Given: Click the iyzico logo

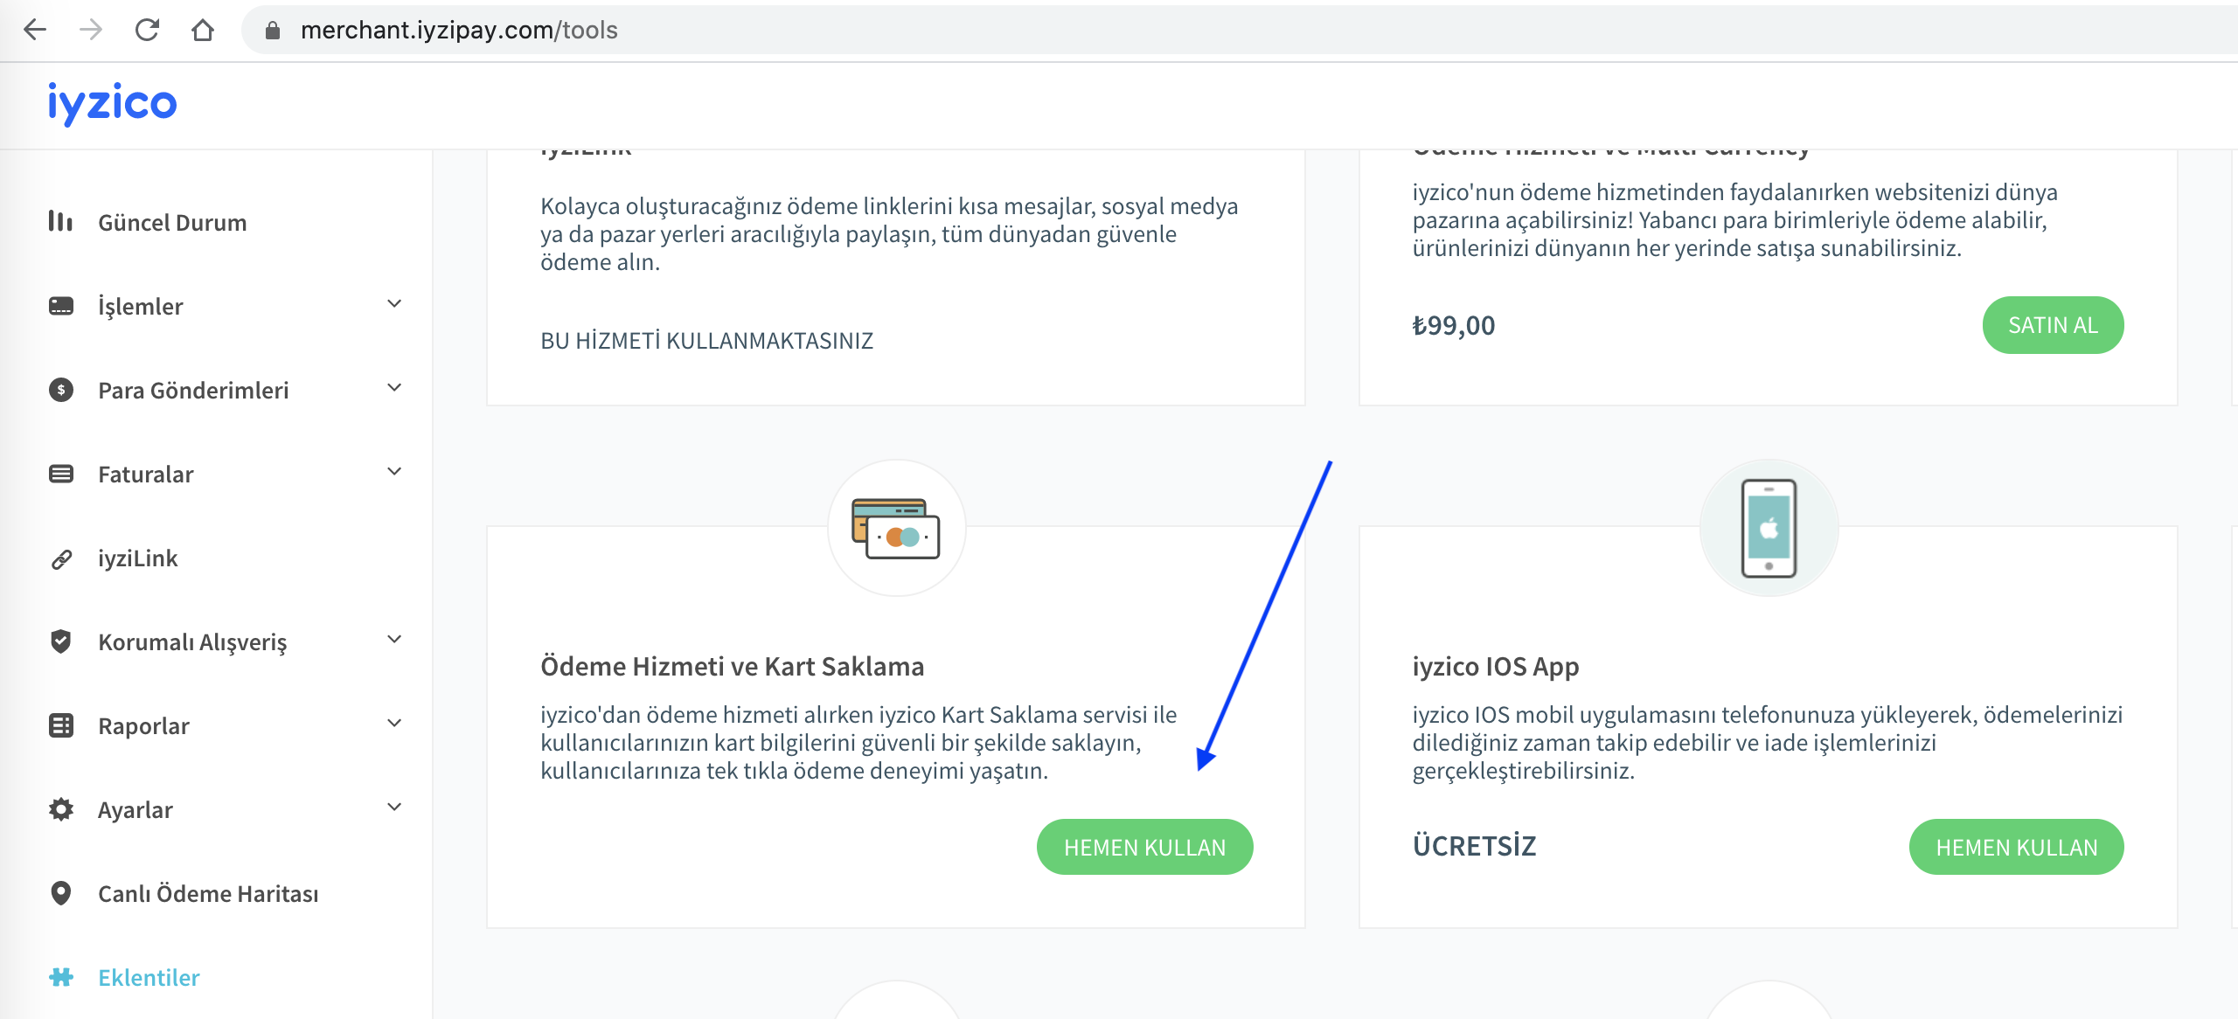Looking at the screenshot, I should pyautogui.click(x=112, y=103).
